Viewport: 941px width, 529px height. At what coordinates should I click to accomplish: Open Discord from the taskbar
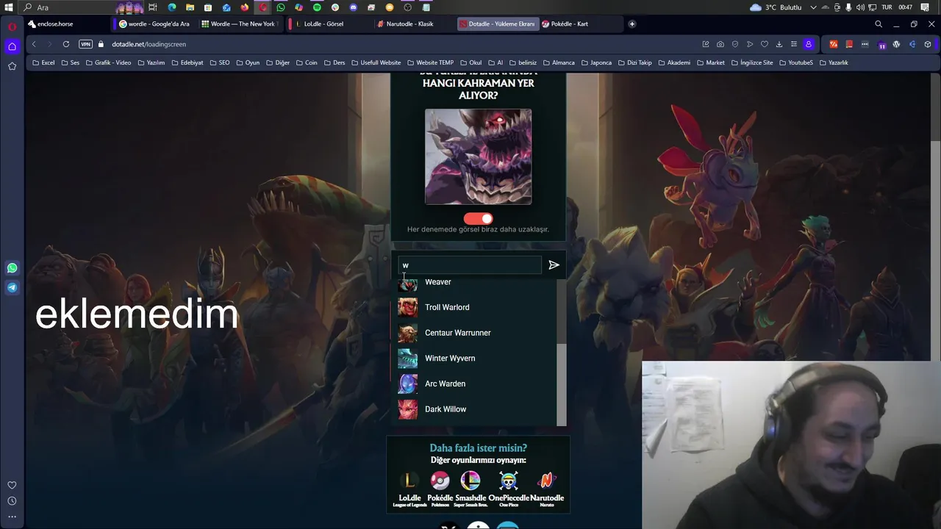point(354,7)
